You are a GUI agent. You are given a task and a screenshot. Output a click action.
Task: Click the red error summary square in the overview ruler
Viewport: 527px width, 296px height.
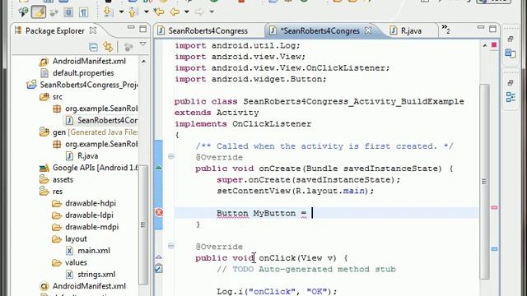tap(494, 45)
